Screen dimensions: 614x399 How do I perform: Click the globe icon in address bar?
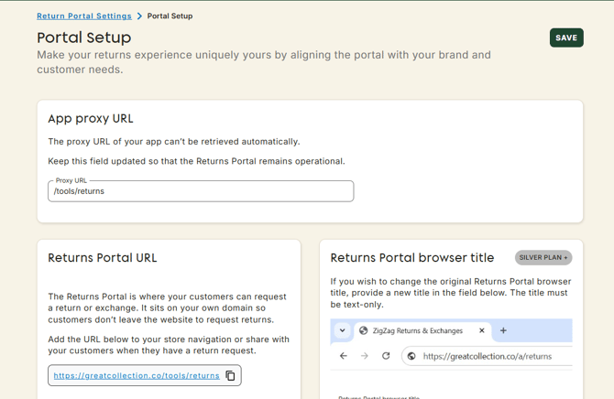[411, 356]
